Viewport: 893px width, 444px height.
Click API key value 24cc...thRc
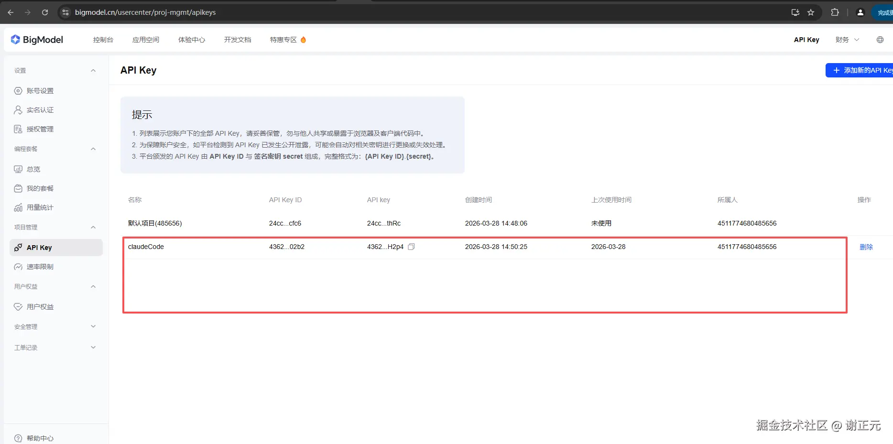[384, 223]
